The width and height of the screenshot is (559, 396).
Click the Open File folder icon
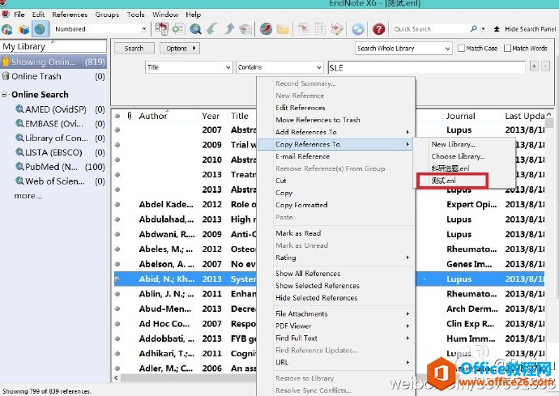pos(283,29)
